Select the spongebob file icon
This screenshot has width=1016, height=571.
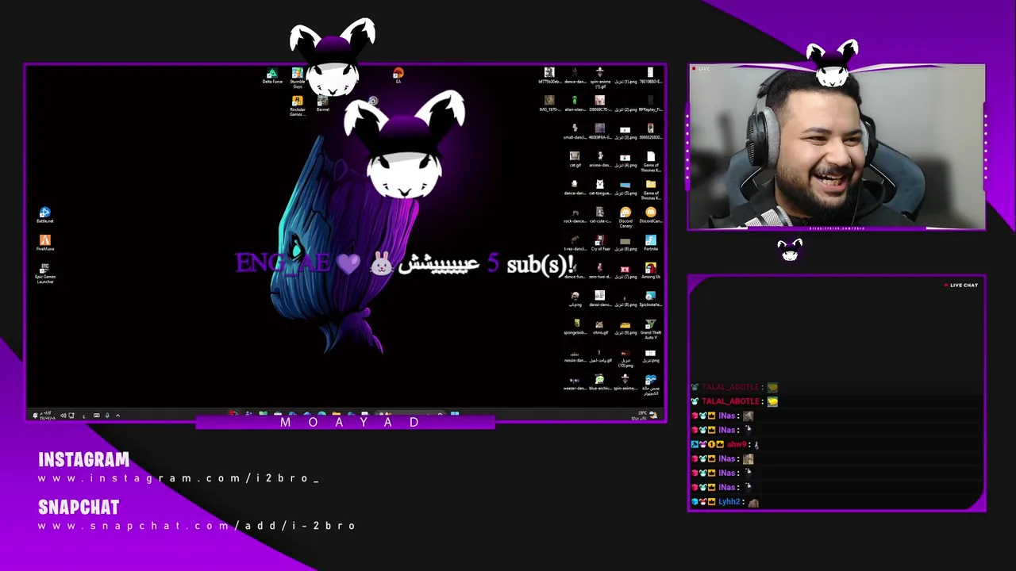click(575, 326)
